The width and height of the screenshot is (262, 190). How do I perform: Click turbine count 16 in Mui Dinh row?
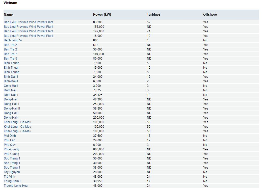pos(149,136)
